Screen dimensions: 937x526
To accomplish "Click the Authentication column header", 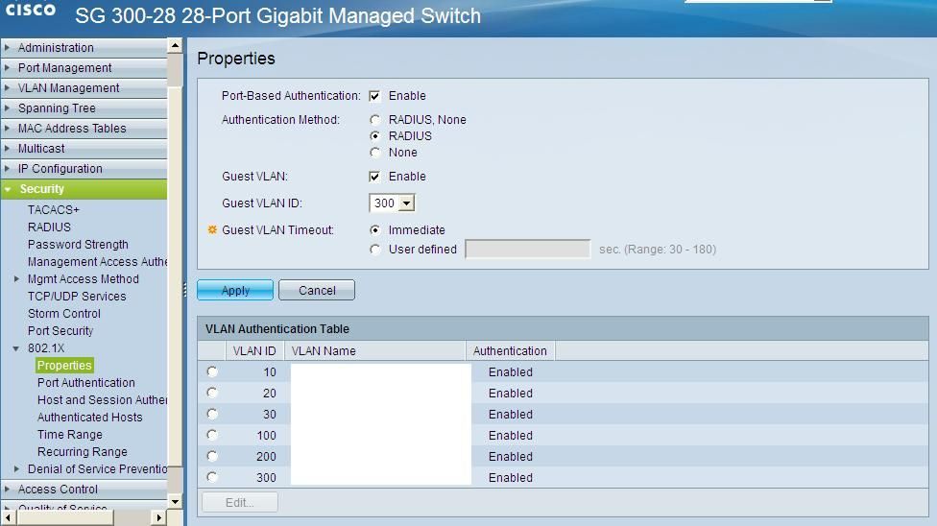I will pyautogui.click(x=511, y=351).
